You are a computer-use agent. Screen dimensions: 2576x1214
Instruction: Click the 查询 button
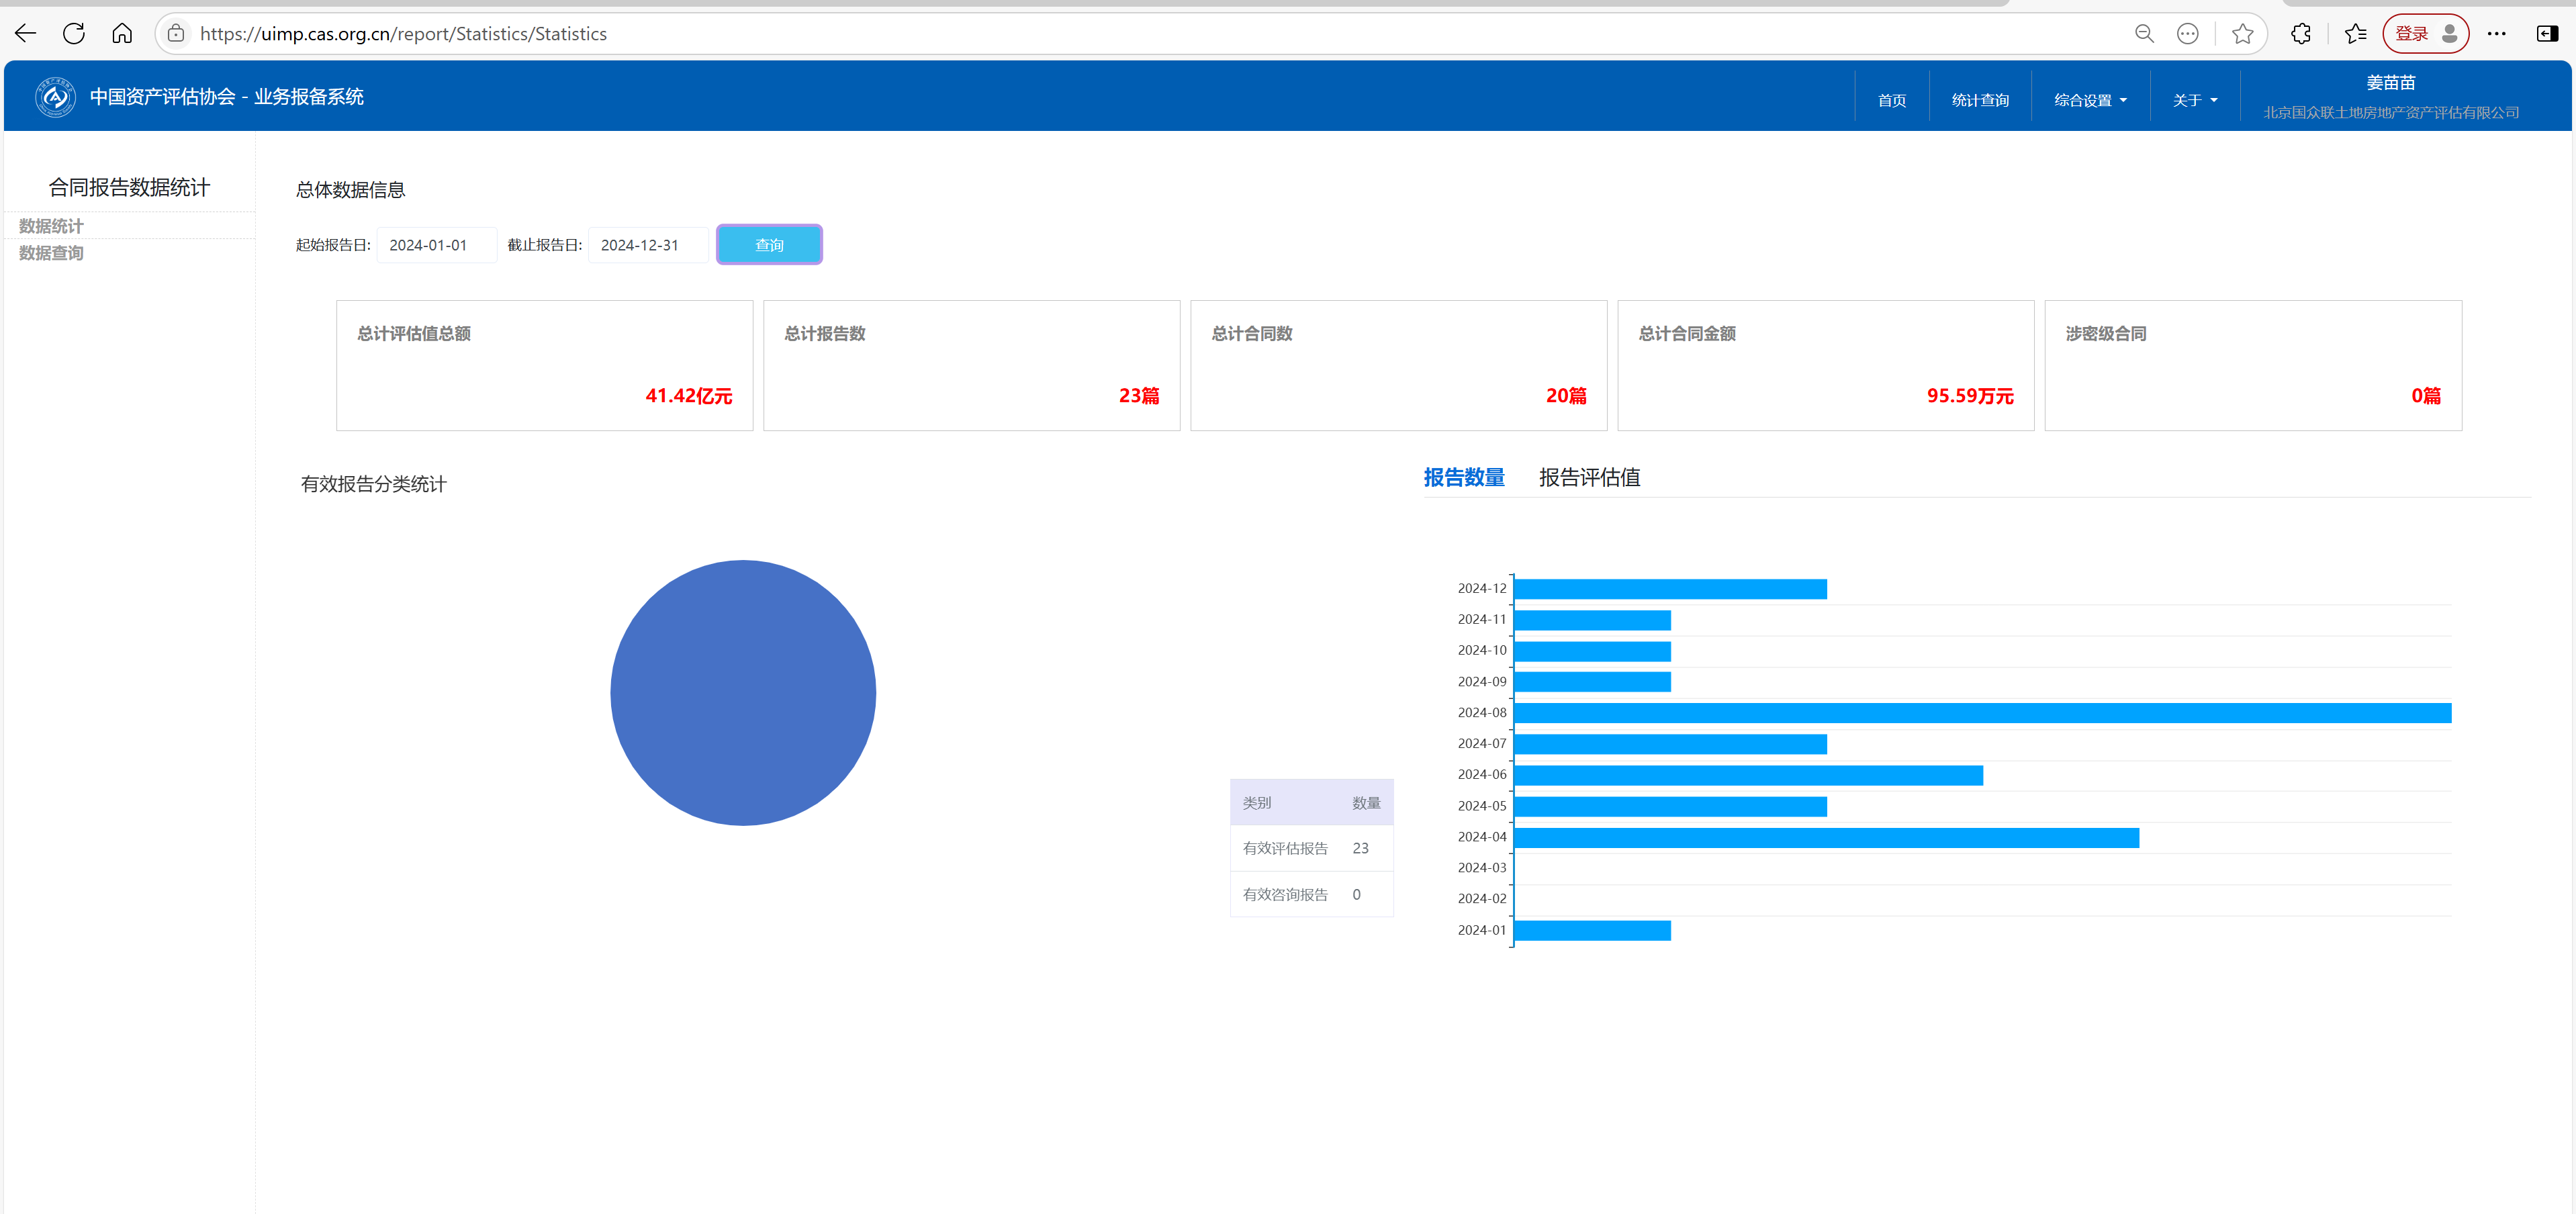[x=769, y=245]
